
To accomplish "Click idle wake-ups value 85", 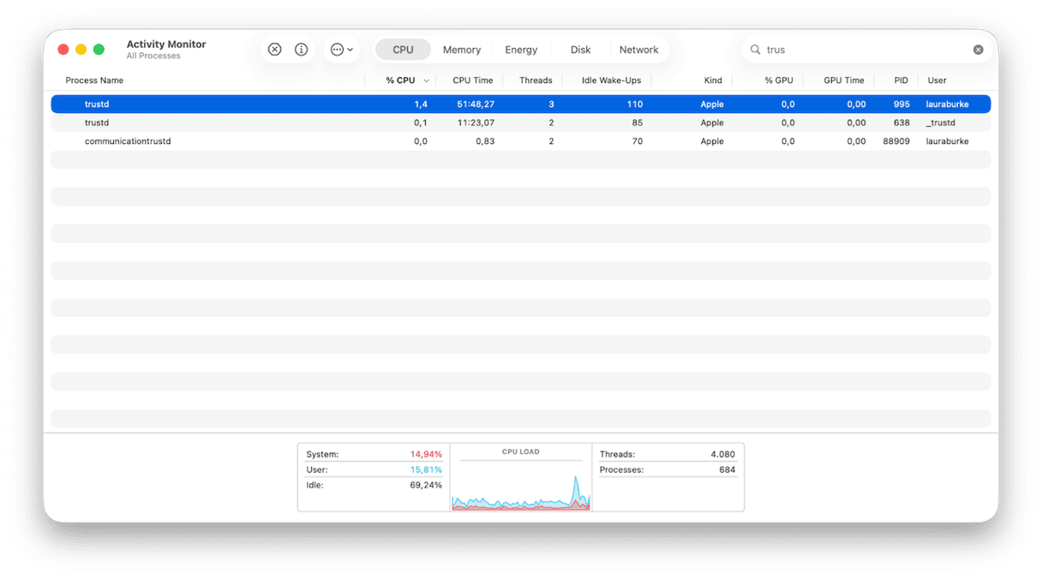I will click(x=637, y=123).
